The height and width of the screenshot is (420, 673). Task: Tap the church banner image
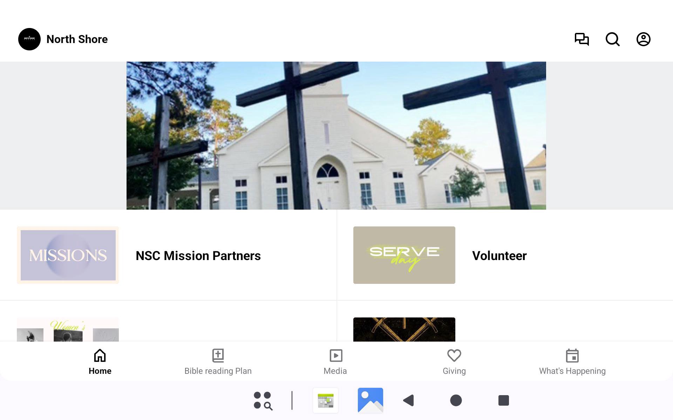click(x=336, y=136)
